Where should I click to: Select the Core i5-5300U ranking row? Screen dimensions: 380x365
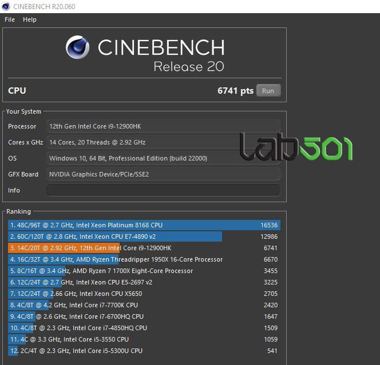[x=143, y=351]
